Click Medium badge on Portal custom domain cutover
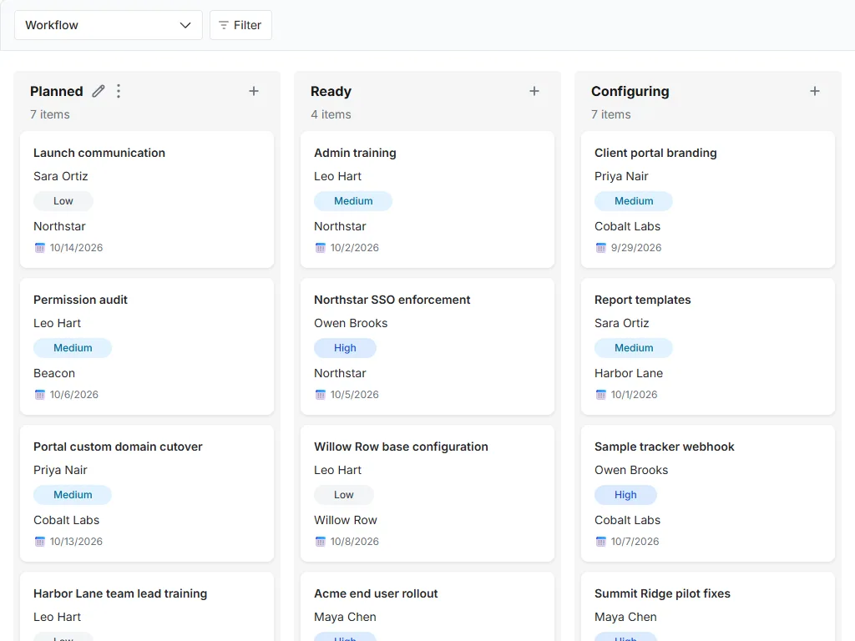Screen dimensions: 855x641 pyautogui.click(x=73, y=495)
